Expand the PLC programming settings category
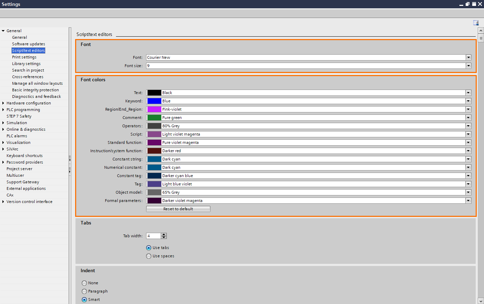Image resolution: width=484 pixels, height=304 pixels. coord(3,109)
